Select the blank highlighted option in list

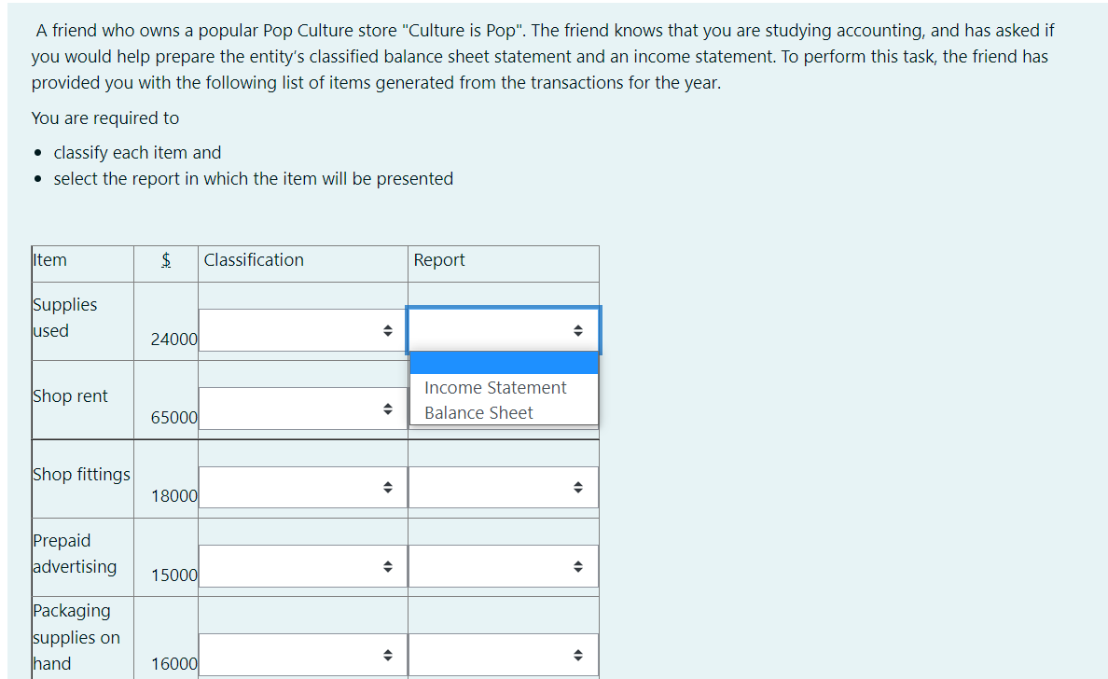(504, 363)
